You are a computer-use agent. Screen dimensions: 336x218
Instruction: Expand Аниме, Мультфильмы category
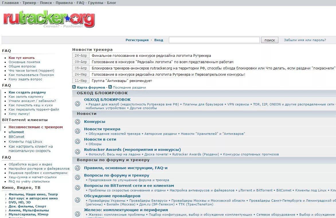(x=6, y=211)
